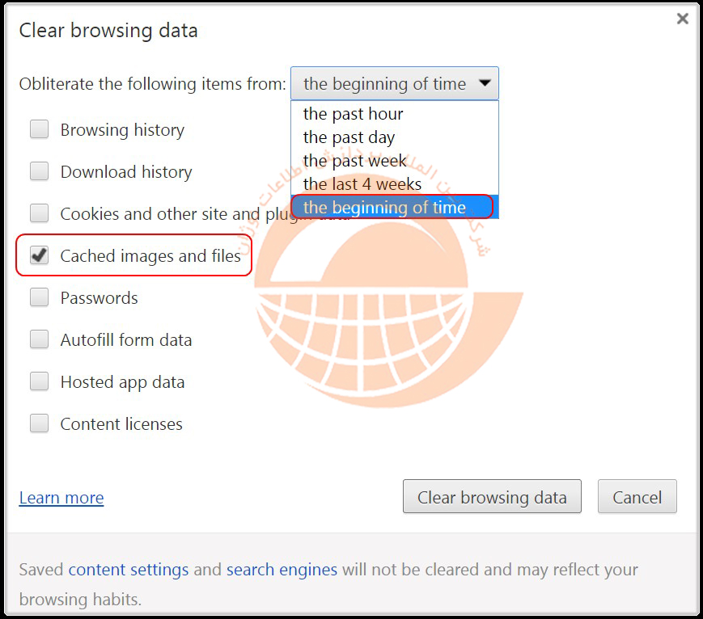Cancel the clear browsing data dialog
The width and height of the screenshot is (703, 619).
pos(637,497)
